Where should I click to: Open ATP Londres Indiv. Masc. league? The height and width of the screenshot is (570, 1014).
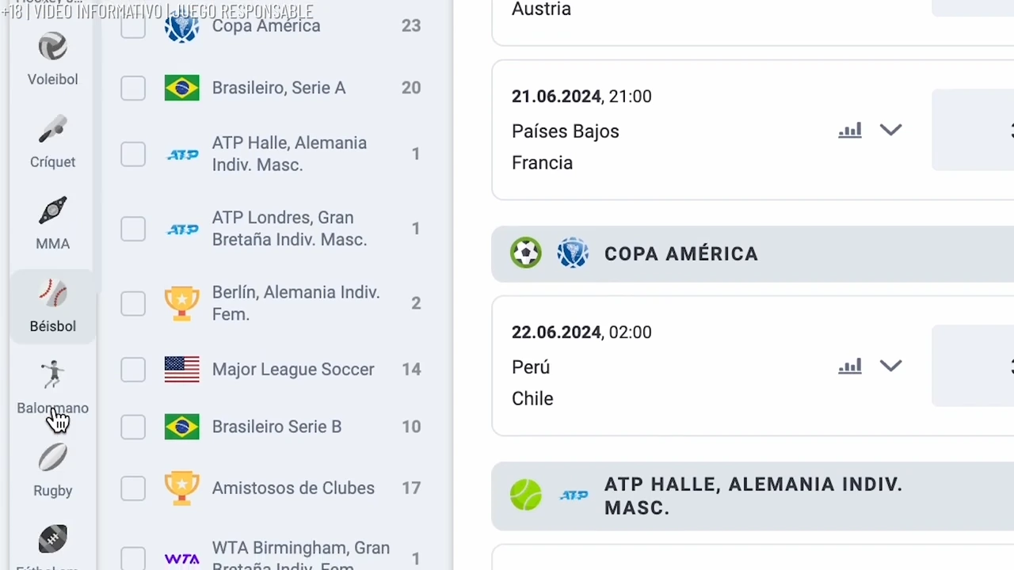289,229
